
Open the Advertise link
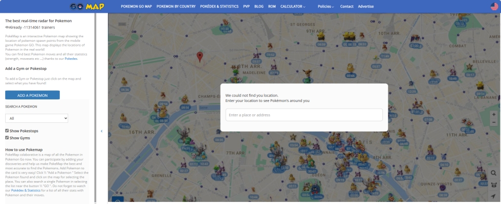[x=366, y=6]
